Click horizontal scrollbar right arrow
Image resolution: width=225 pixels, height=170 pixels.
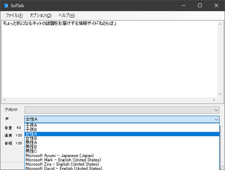point(214,100)
